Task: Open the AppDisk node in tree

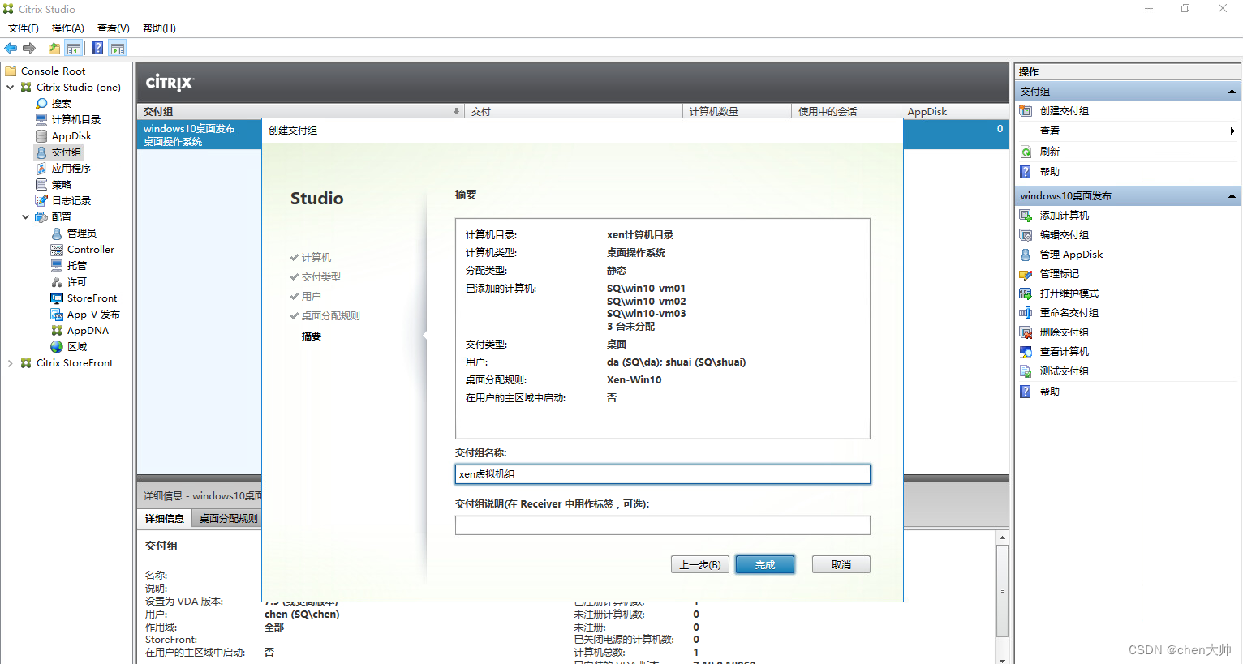Action: pos(71,136)
